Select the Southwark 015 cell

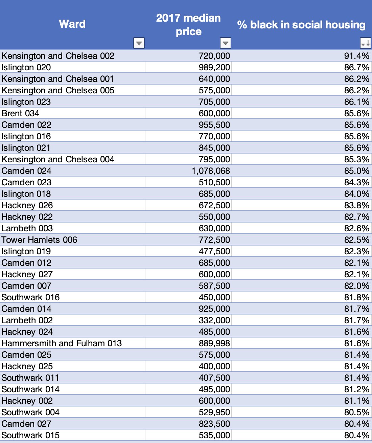pyautogui.click(x=72, y=435)
